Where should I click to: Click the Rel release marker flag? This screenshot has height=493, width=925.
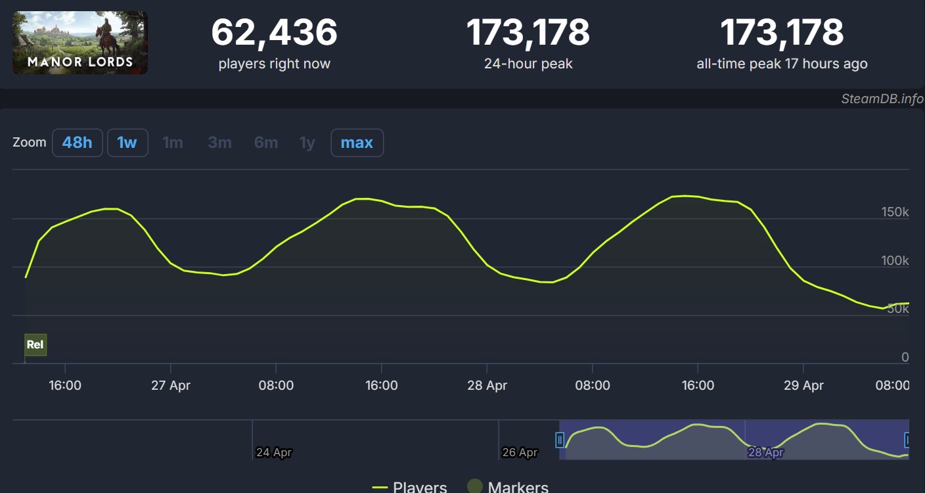[x=35, y=345]
